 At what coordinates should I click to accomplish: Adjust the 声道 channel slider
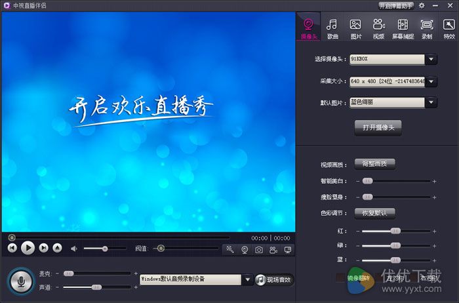(x=97, y=287)
